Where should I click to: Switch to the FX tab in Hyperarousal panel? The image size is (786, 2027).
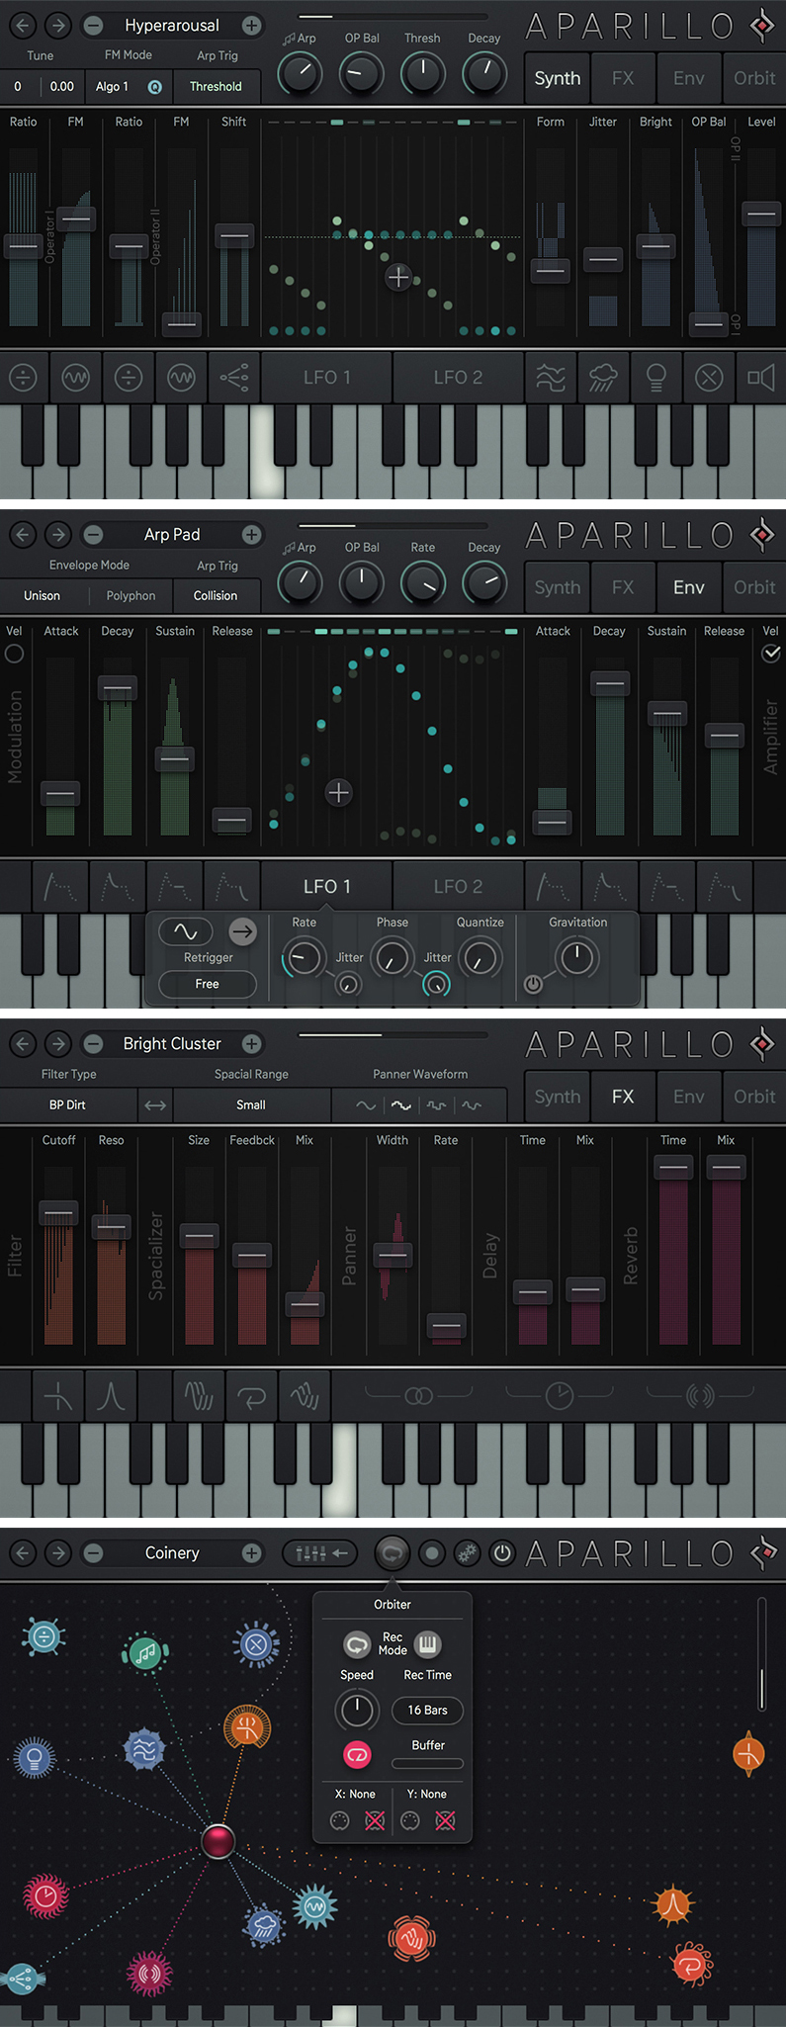pos(623,78)
